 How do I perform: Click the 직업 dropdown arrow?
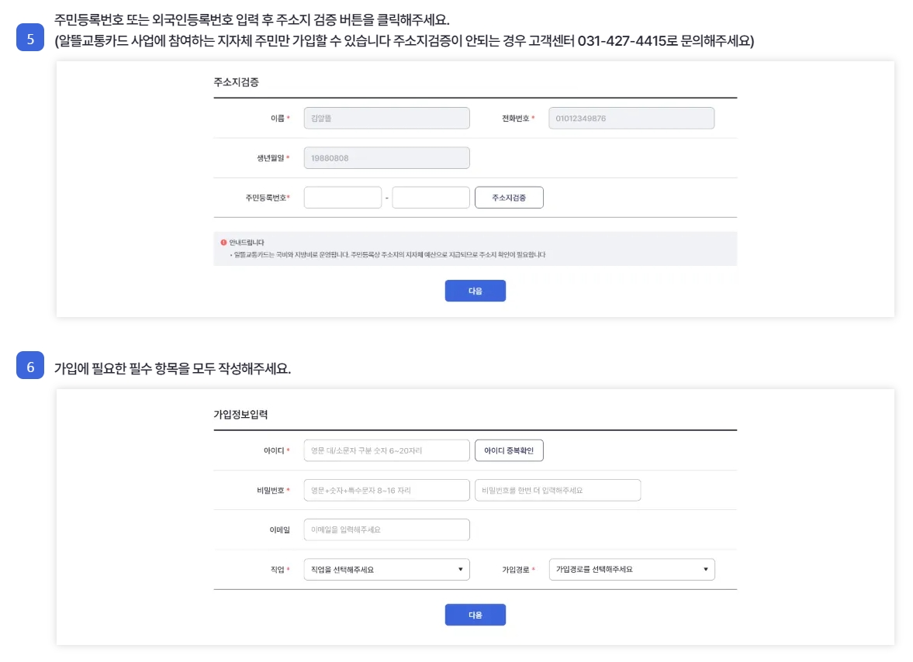coord(462,568)
